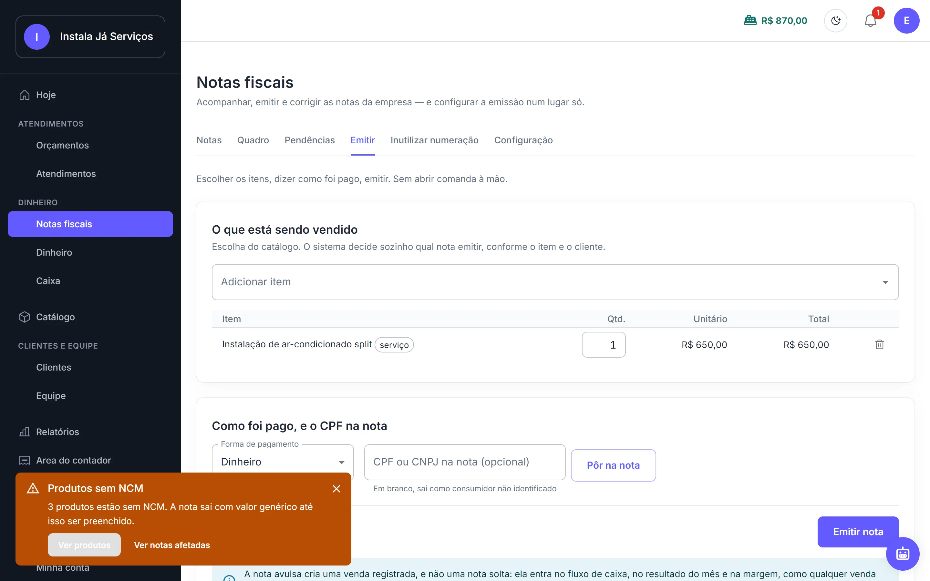This screenshot has height=581, width=930.
Task: Click the Ver notas afetadas link
Action: click(172, 545)
